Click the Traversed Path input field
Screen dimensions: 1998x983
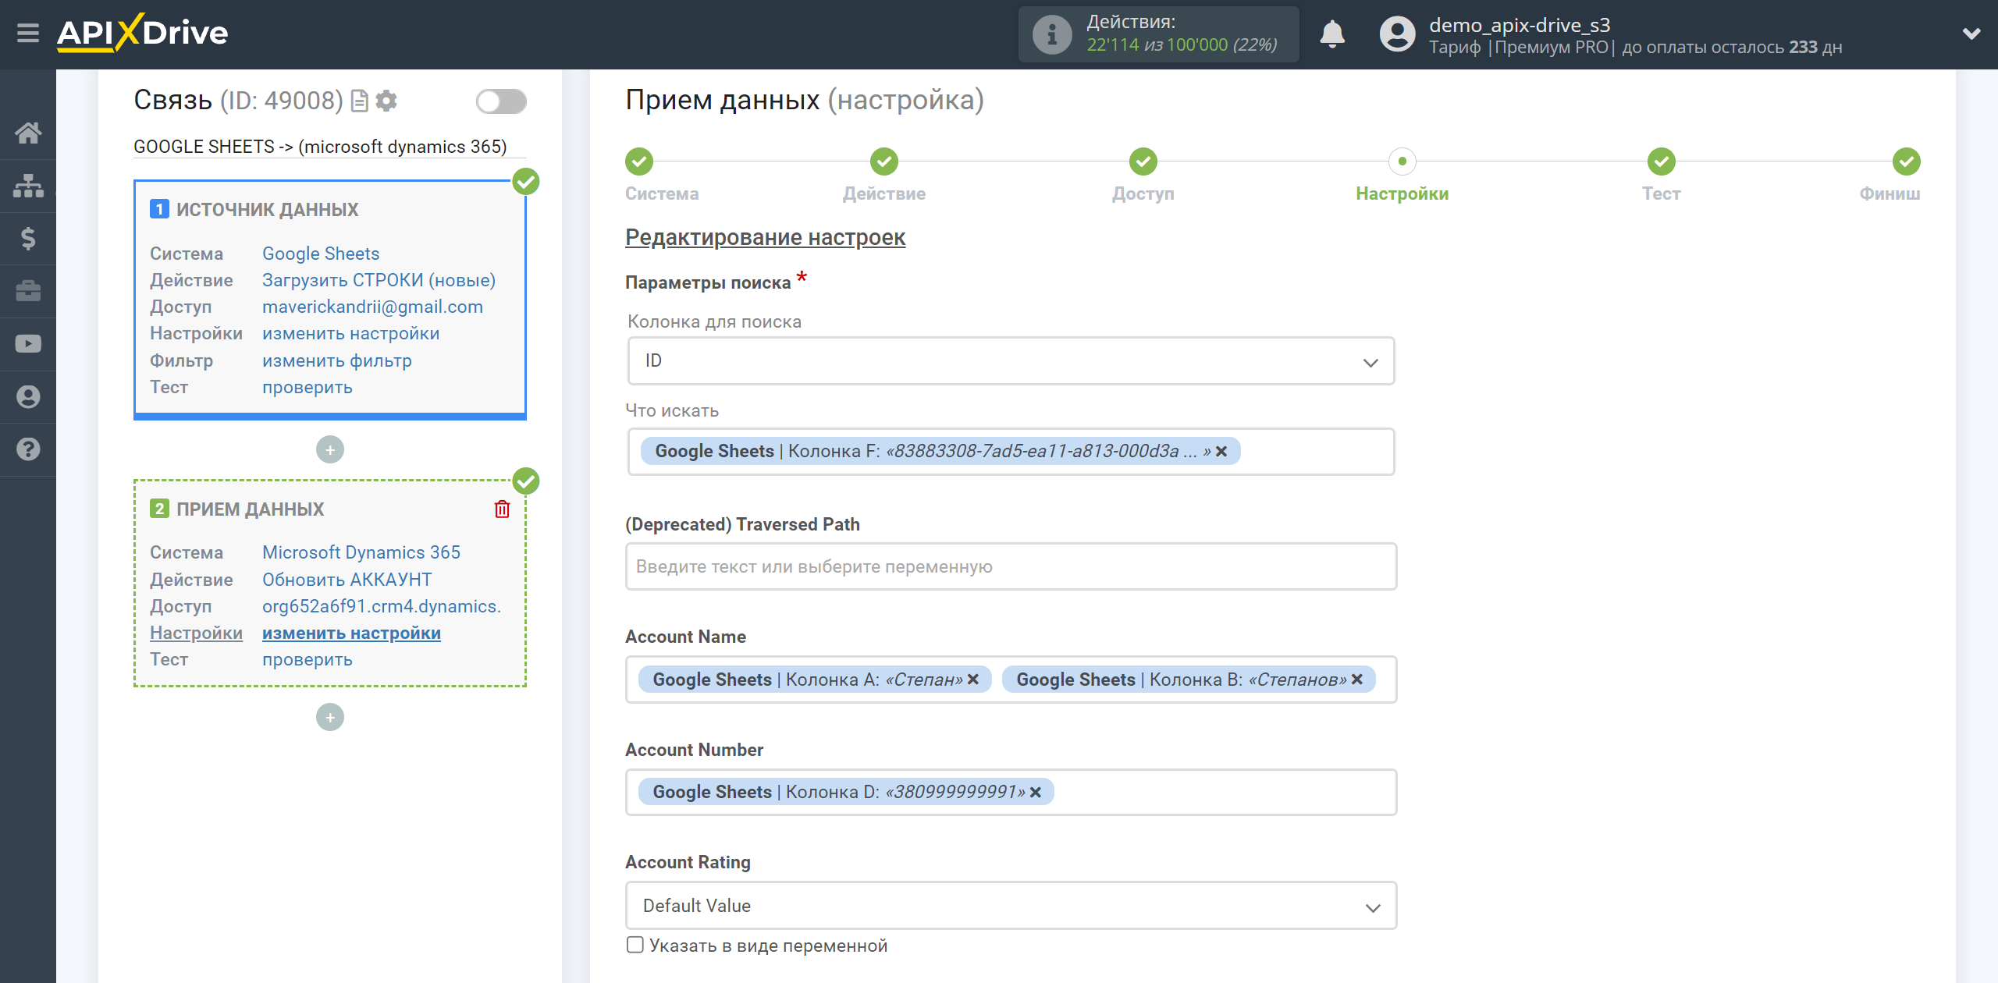coord(1011,566)
